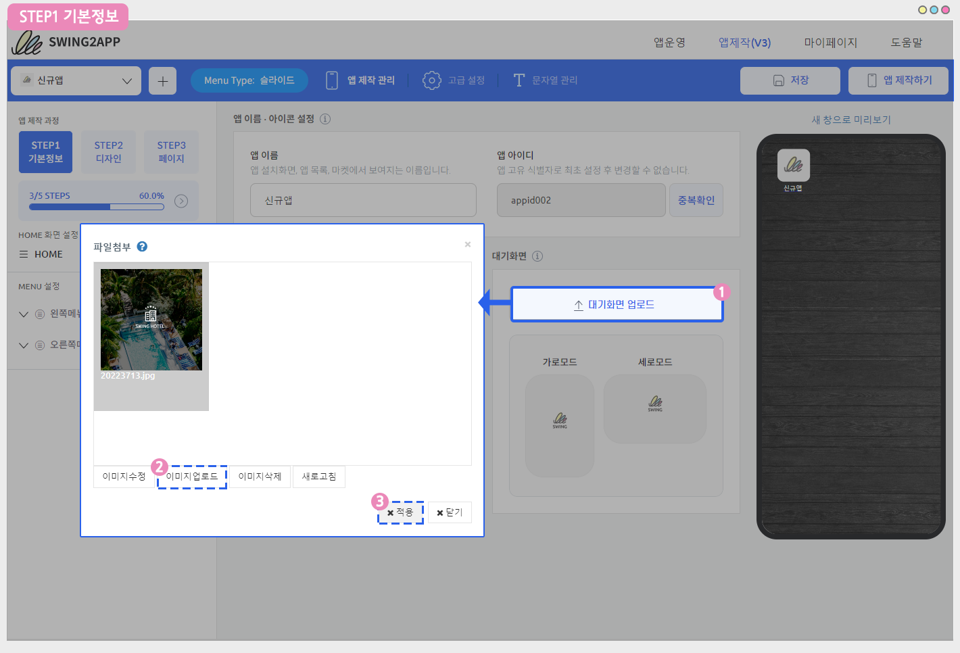Click the circled arrow beside 3/5 STEPS progress

181,201
